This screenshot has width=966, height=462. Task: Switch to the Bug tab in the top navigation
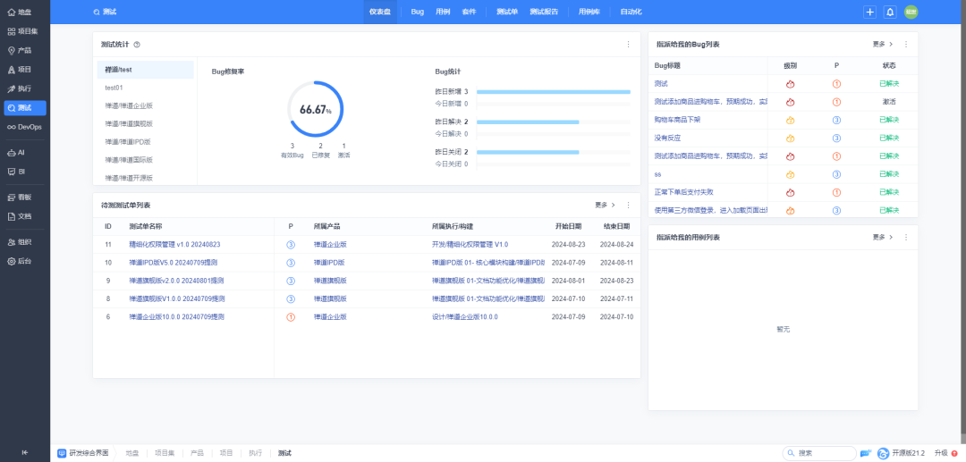417,12
